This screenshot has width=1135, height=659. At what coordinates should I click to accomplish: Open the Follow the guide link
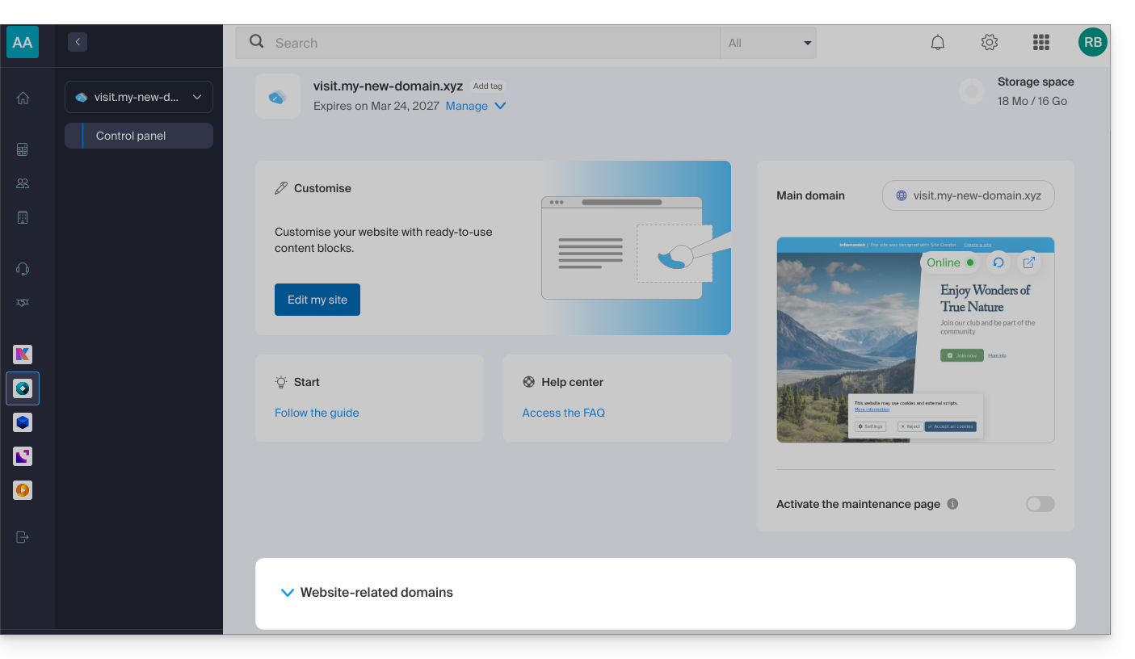click(x=317, y=413)
